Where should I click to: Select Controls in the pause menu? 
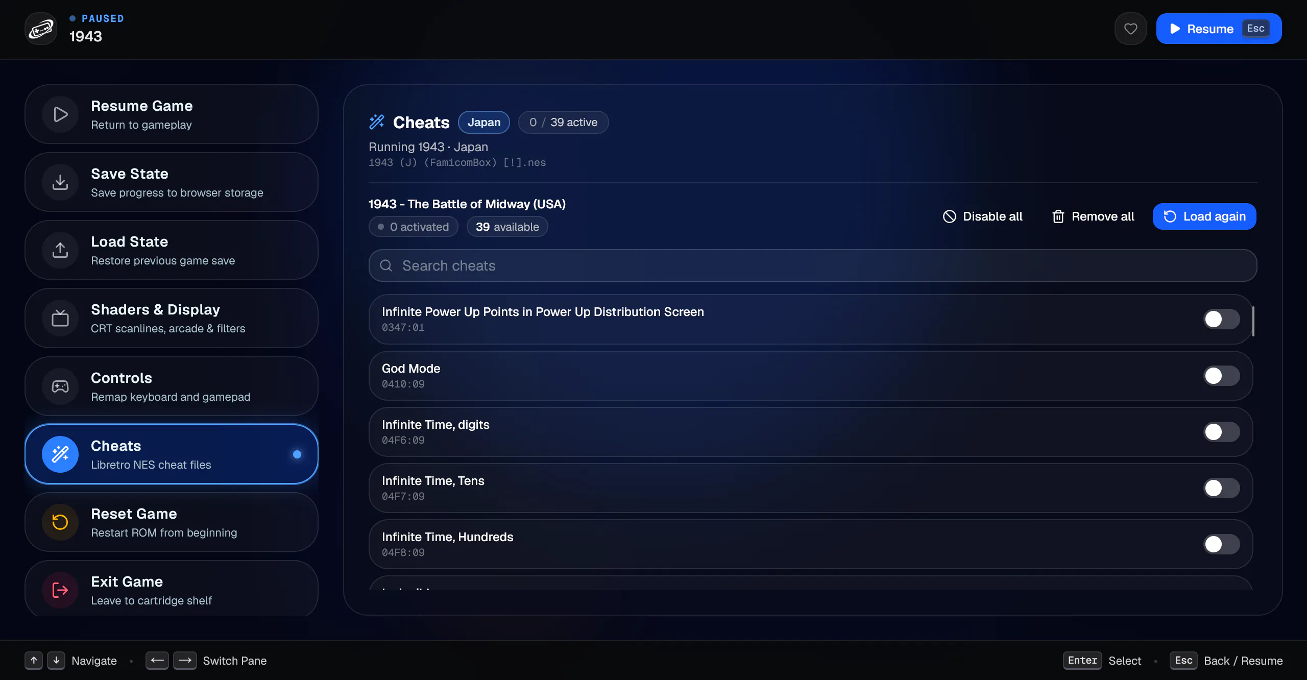coord(172,386)
